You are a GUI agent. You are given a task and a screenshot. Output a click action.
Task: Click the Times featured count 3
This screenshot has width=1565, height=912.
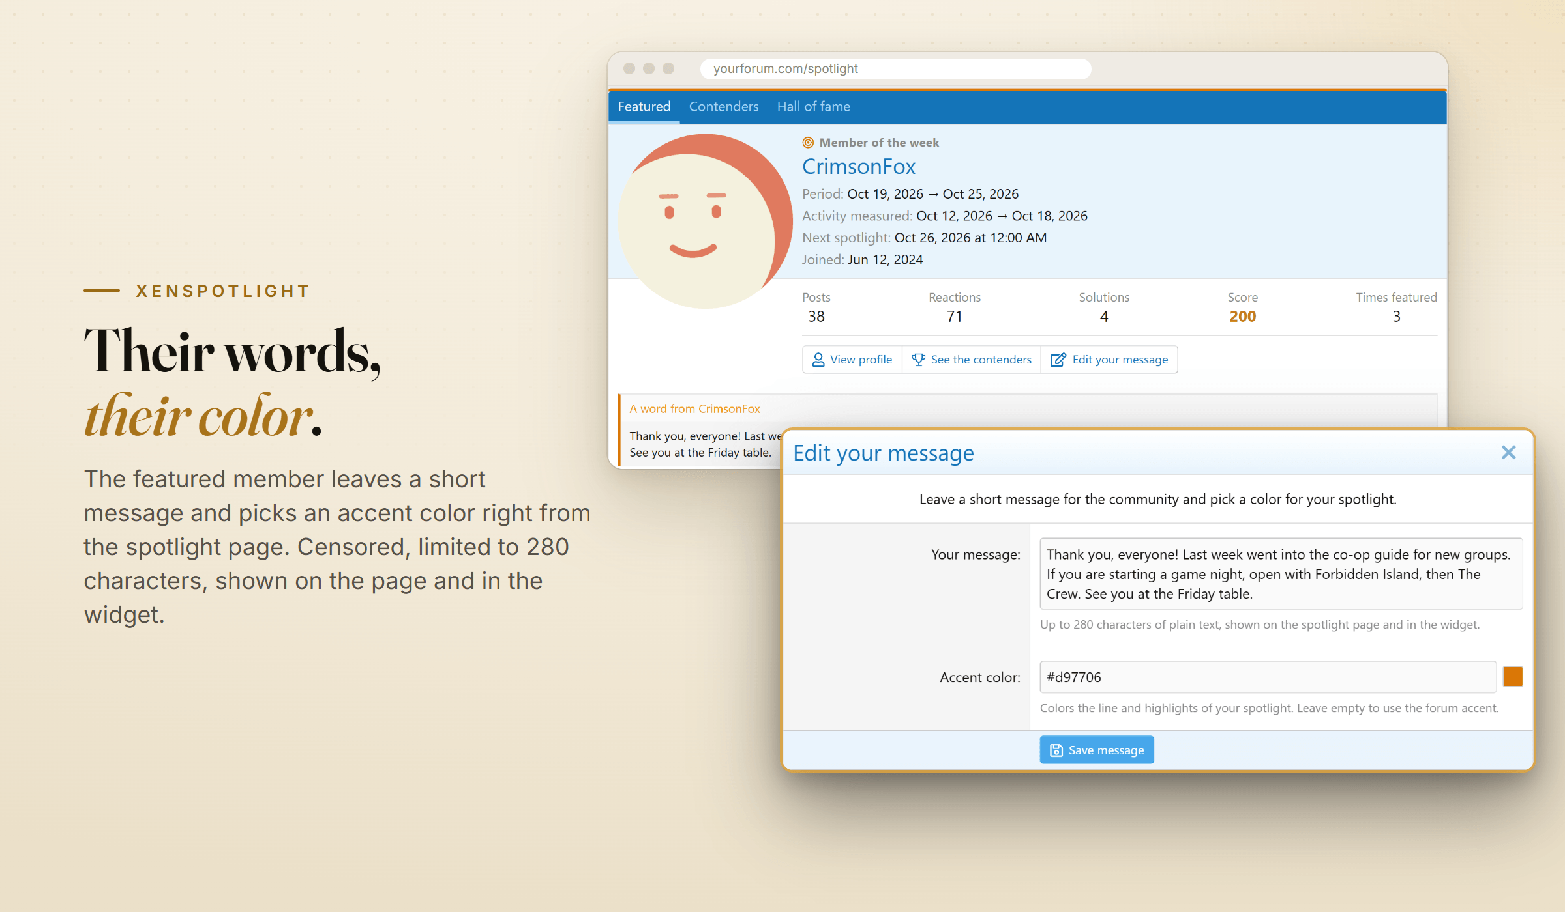(1396, 317)
